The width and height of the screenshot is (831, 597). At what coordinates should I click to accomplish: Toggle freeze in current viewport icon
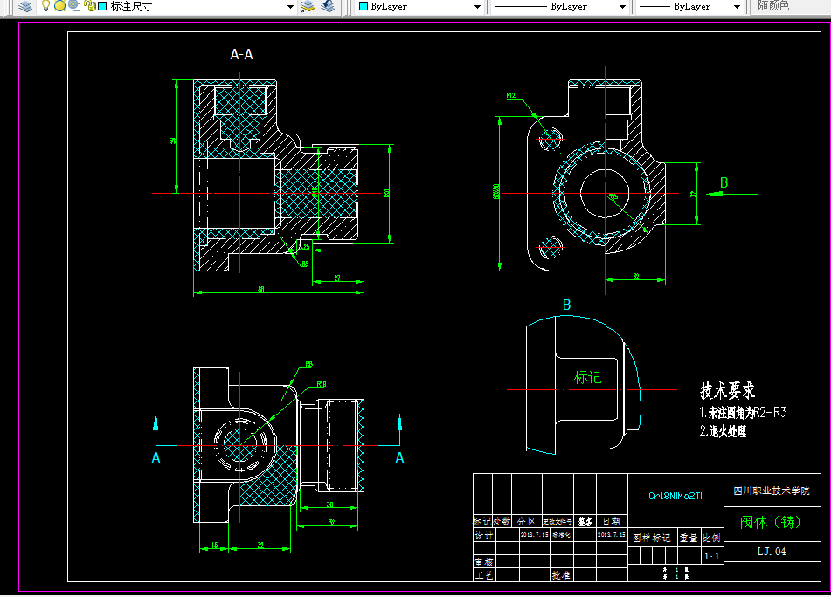tap(74, 6)
